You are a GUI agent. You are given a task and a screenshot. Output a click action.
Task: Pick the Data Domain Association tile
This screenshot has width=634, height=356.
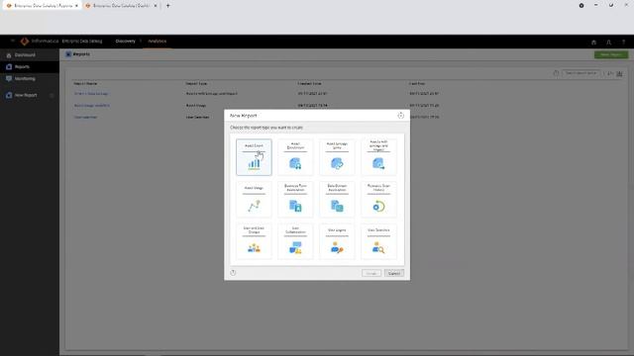click(337, 200)
